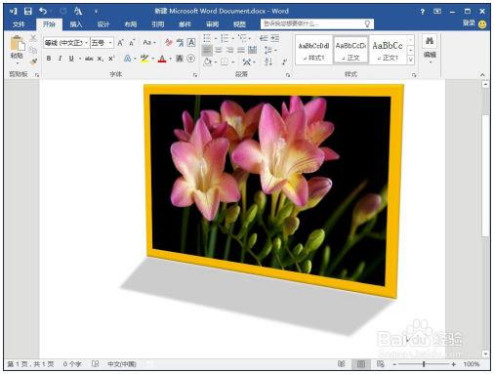Viewport: 494px width, 374px height.
Task: Open the 文件 (File) tab
Action: (x=19, y=24)
